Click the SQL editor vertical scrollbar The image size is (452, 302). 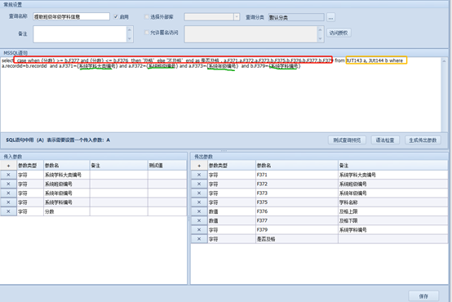click(x=444, y=95)
